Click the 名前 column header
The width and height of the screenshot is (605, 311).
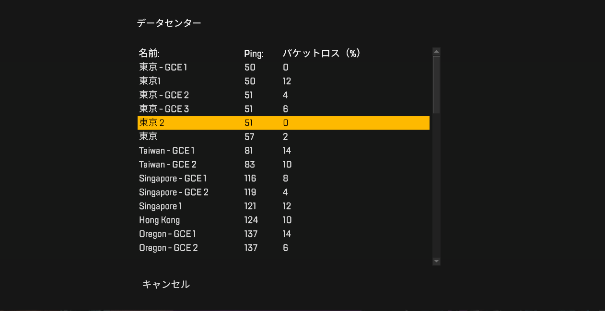(148, 54)
